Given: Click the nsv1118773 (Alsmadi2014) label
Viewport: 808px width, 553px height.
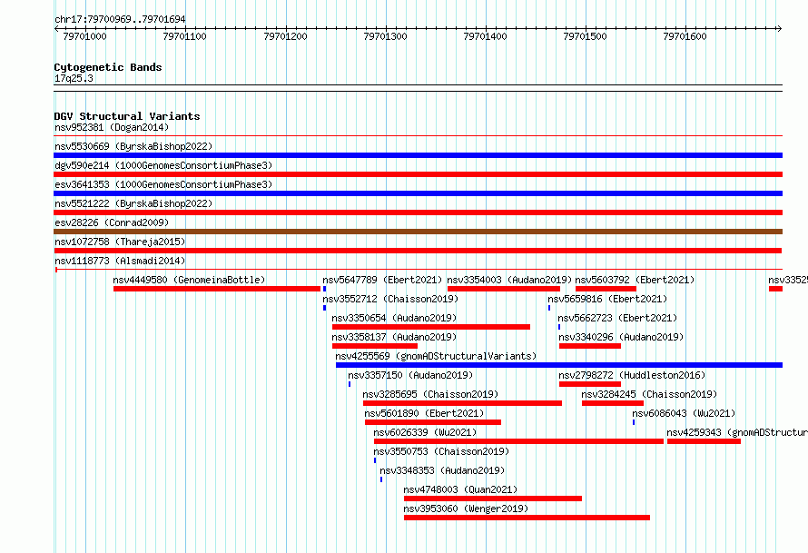Looking at the screenshot, I should [x=120, y=261].
